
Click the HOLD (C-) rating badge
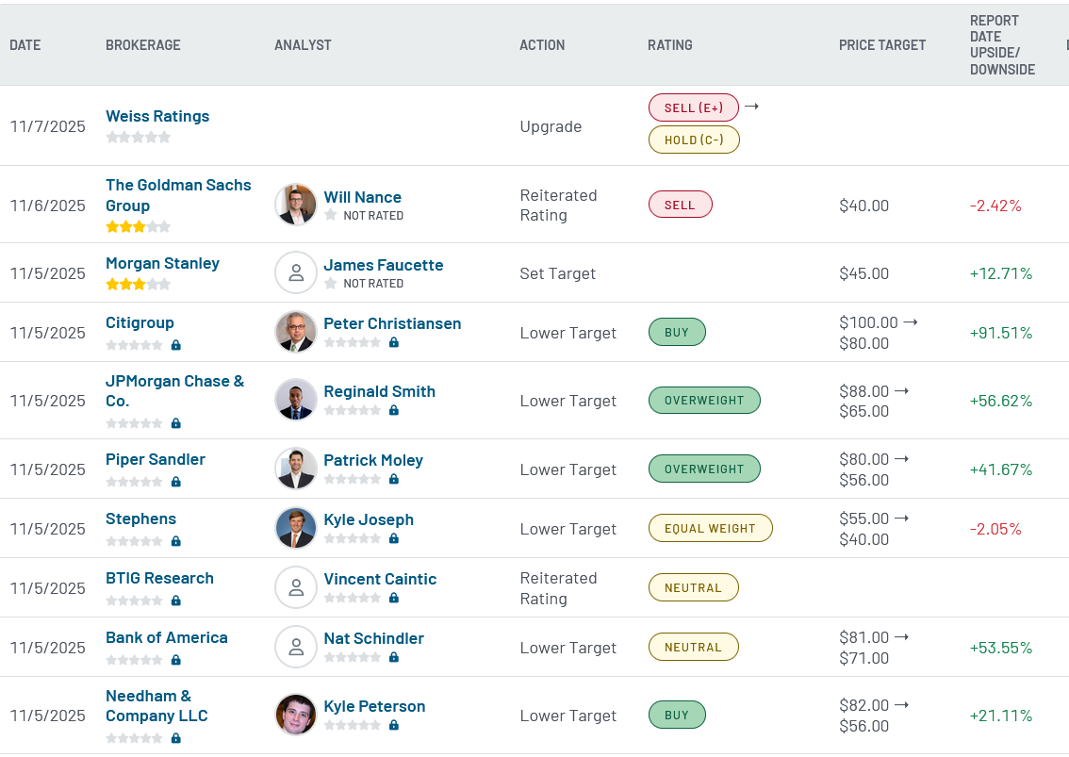(x=694, y=140)
